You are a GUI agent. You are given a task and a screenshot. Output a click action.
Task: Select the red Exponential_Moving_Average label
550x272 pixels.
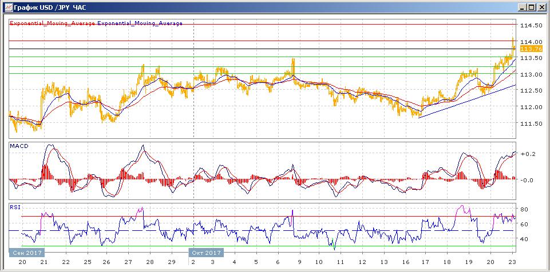pos(53,23)
